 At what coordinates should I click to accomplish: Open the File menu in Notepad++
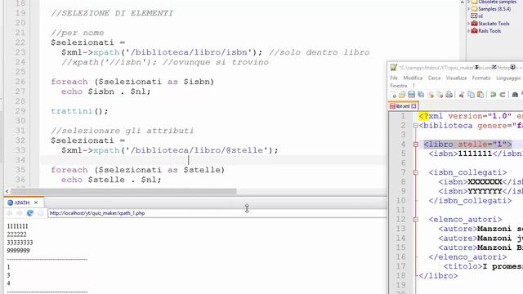click(394, 78)
